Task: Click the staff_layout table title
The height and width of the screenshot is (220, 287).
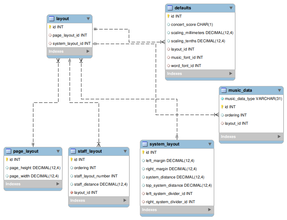Action: [x=90, y=151]
